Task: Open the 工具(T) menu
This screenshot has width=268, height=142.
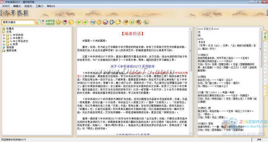Action: pyautogui.click(x=40, y=6)
